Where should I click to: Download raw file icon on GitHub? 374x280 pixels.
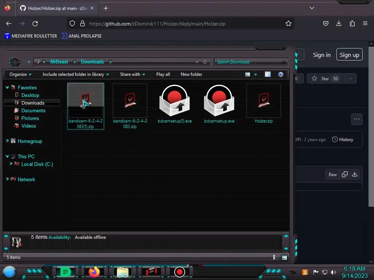click(x=355, y=174)
